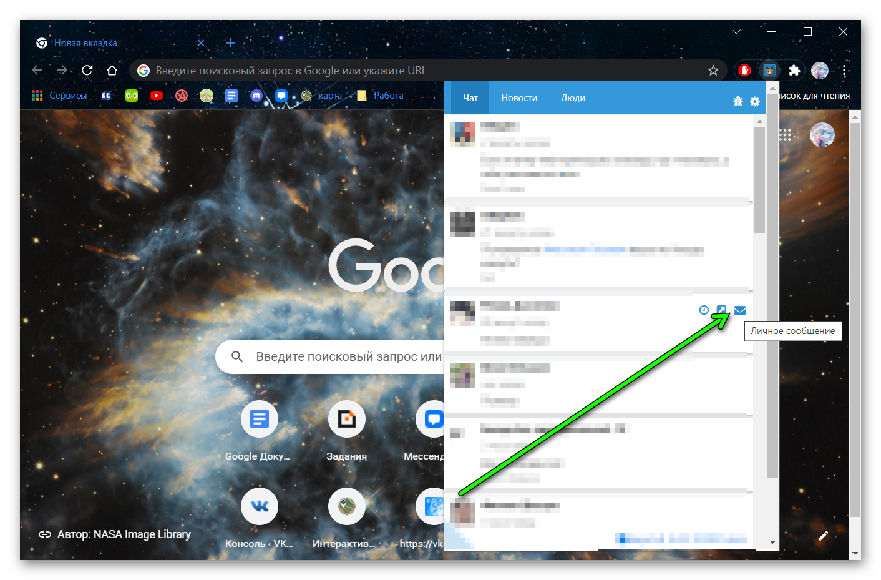Open the Discord bookmark icon
The height and width of the screenshot is (580, 881).
coord(256,96)
